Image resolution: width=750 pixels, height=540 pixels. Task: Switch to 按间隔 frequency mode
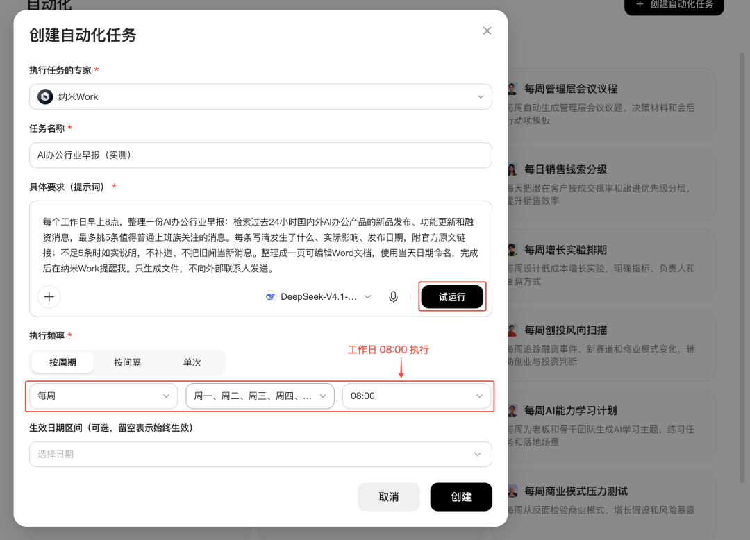click(x=127, y=362)
